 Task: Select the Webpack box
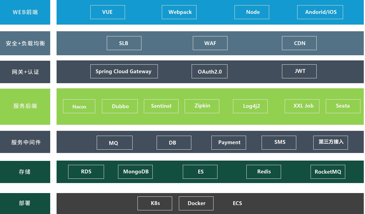tap(179, 12)
